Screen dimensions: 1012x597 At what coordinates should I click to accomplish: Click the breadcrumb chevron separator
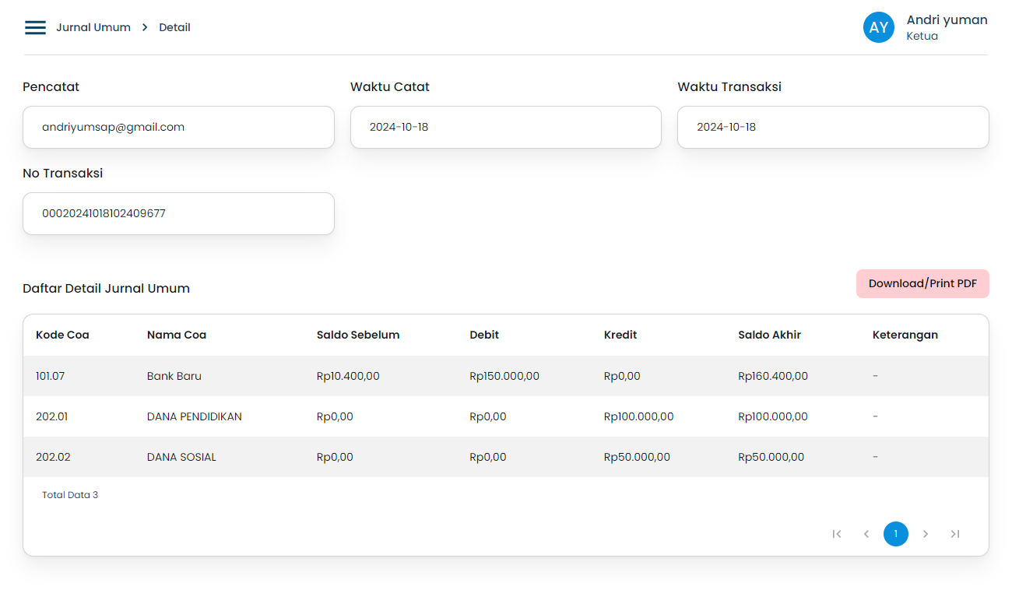[145, 27]
